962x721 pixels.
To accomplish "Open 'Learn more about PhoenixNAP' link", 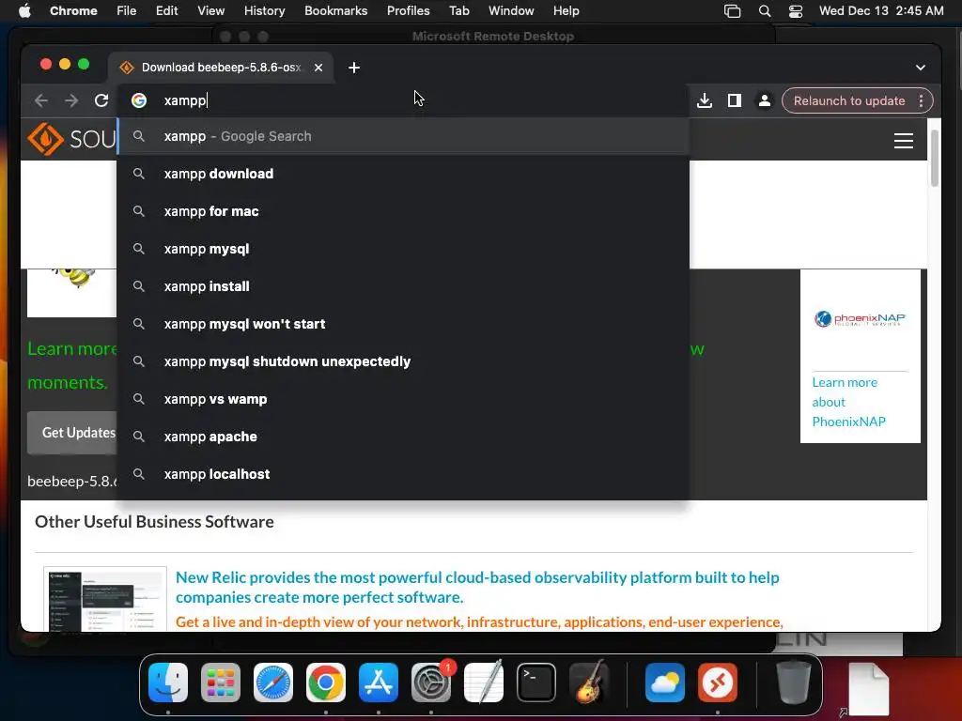I will click(848, 402).
